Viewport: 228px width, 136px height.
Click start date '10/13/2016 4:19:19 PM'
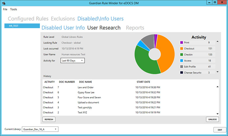[x=148, y=112]
